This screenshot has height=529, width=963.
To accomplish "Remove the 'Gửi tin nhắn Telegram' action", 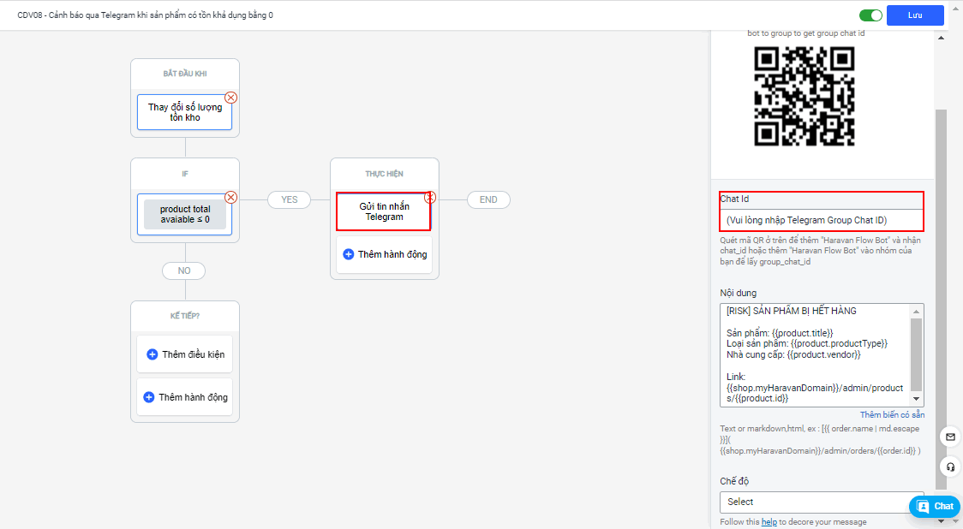I will click(x=430, y=197).
